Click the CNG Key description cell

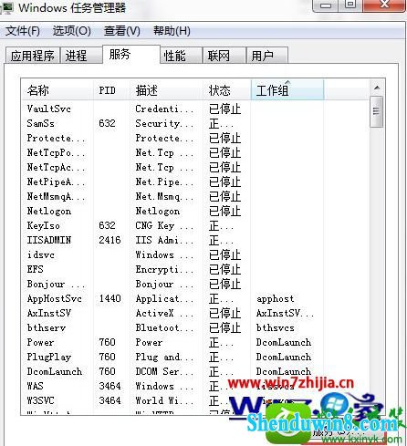click(164, 225)
